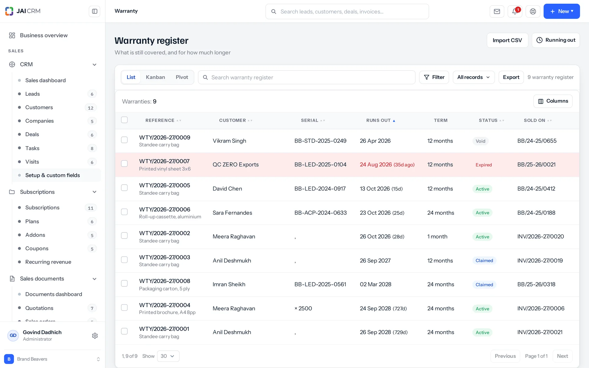
Task: Select the WTY/2026-27/0009 row checkbox
Action: coord(124,140)
